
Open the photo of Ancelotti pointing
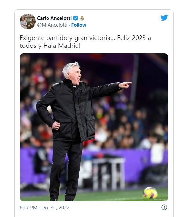tap(94, 127)
